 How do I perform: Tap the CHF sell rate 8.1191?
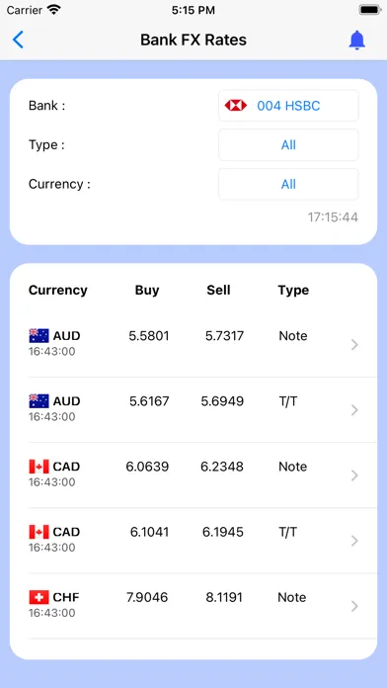(x=224, y=598)
